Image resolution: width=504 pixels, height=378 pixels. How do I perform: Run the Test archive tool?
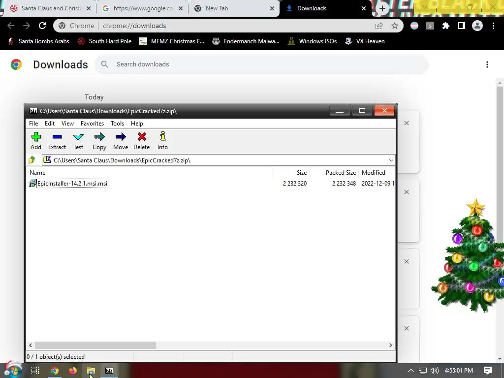[x=78, y=141]
